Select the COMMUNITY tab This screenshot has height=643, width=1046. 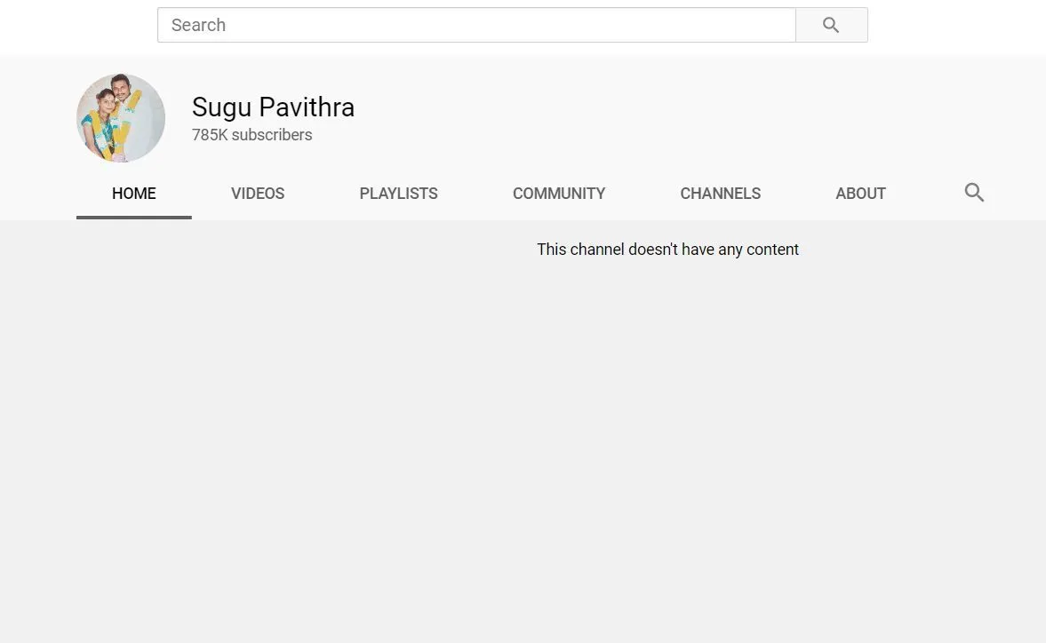tap(559, 194)
